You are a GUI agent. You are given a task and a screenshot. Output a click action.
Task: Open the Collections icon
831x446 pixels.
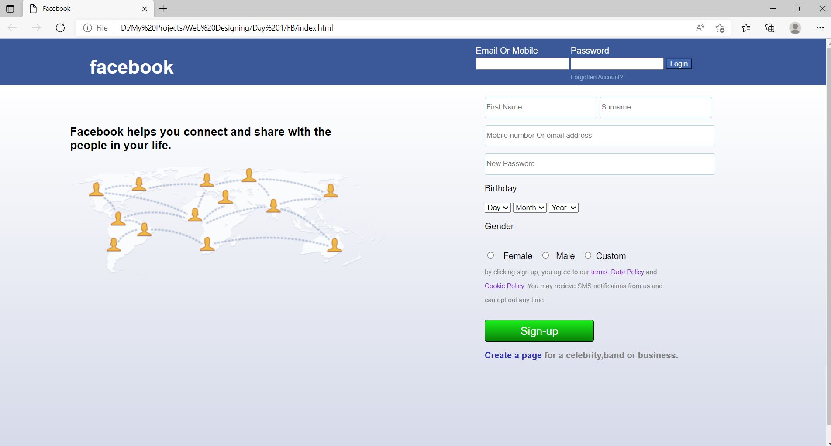coord(770,28)
